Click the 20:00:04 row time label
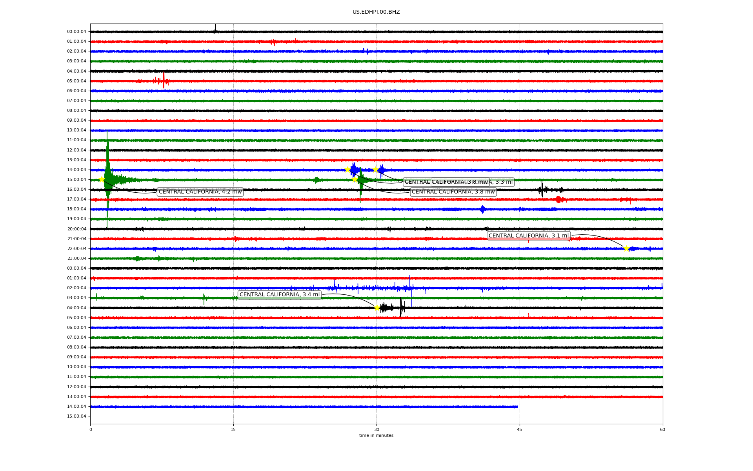 [x=76, y=229]
